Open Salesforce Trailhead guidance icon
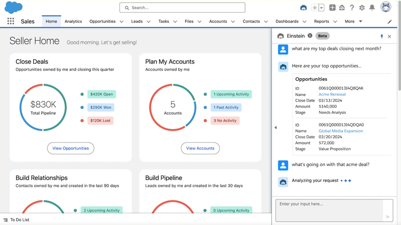 point(342,8)
